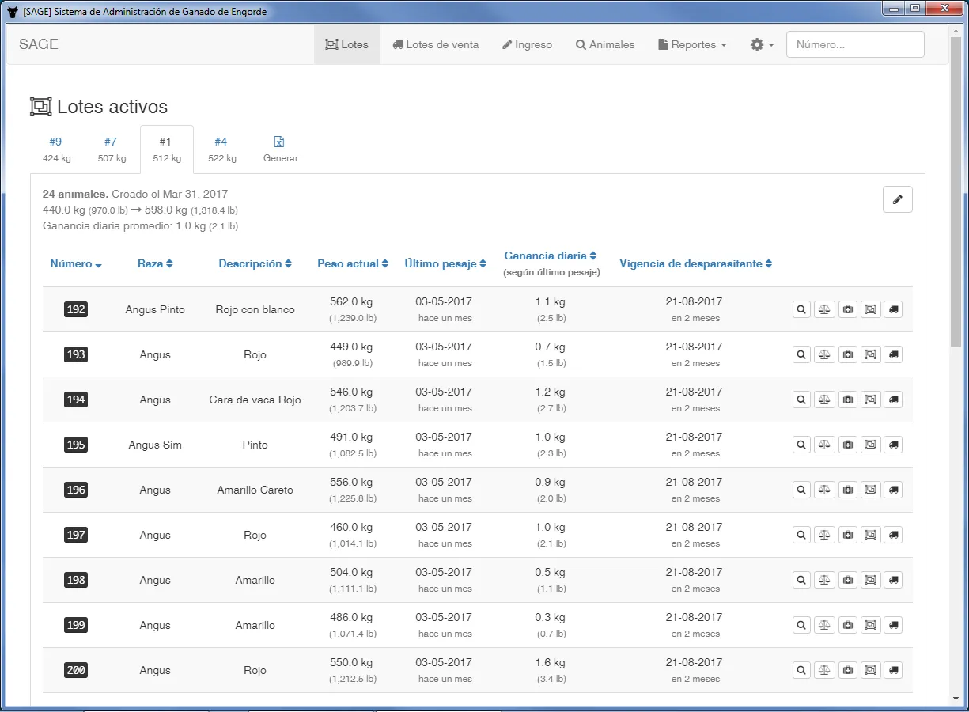Click the truck icon for animal 196
This screenshot has height=712, width=969.
pyautogui.click(x=893, y=490)
